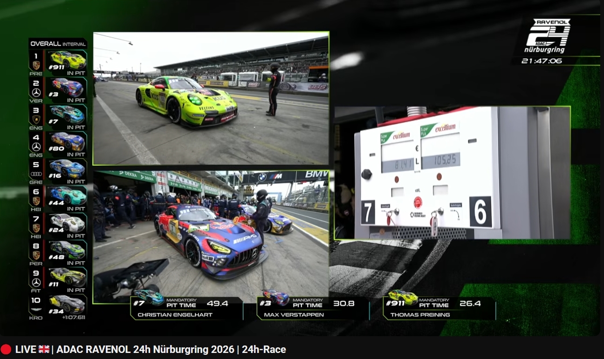Click the Mercedes logo beside #80
604x359 pixels.
(36, 147)
